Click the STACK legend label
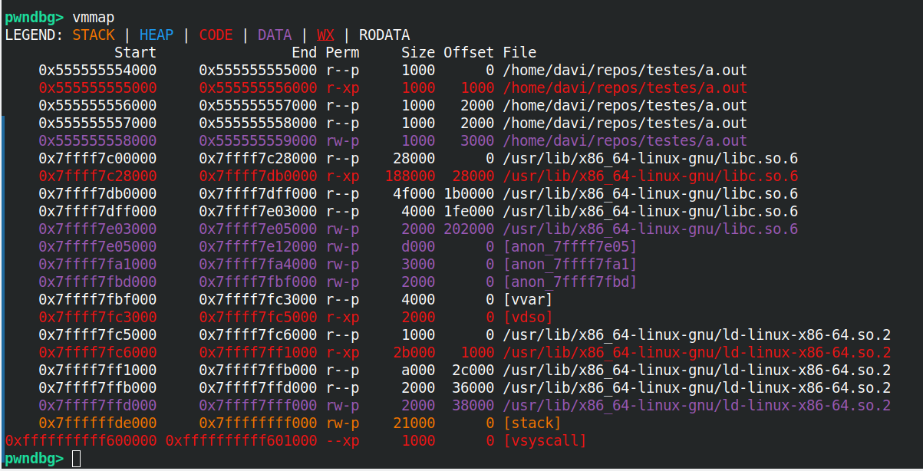 click(94, 35)
